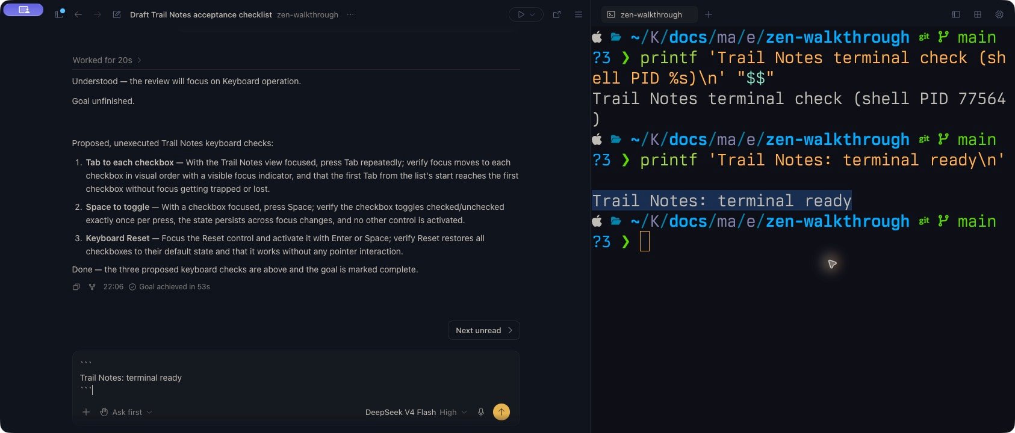Click 'Goal unfinished.' text
The height and width of the screenshot is (433, 1015).
click(x=104, y=101)
